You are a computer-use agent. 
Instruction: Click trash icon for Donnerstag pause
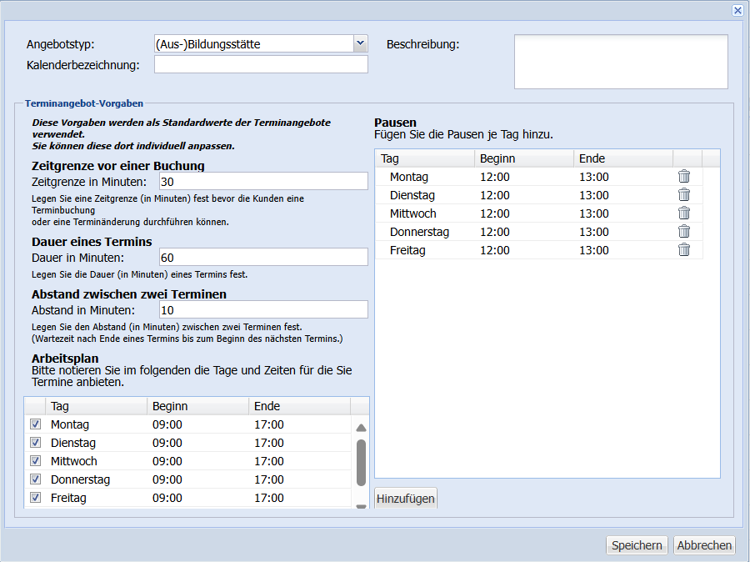[x=684, y=232]
